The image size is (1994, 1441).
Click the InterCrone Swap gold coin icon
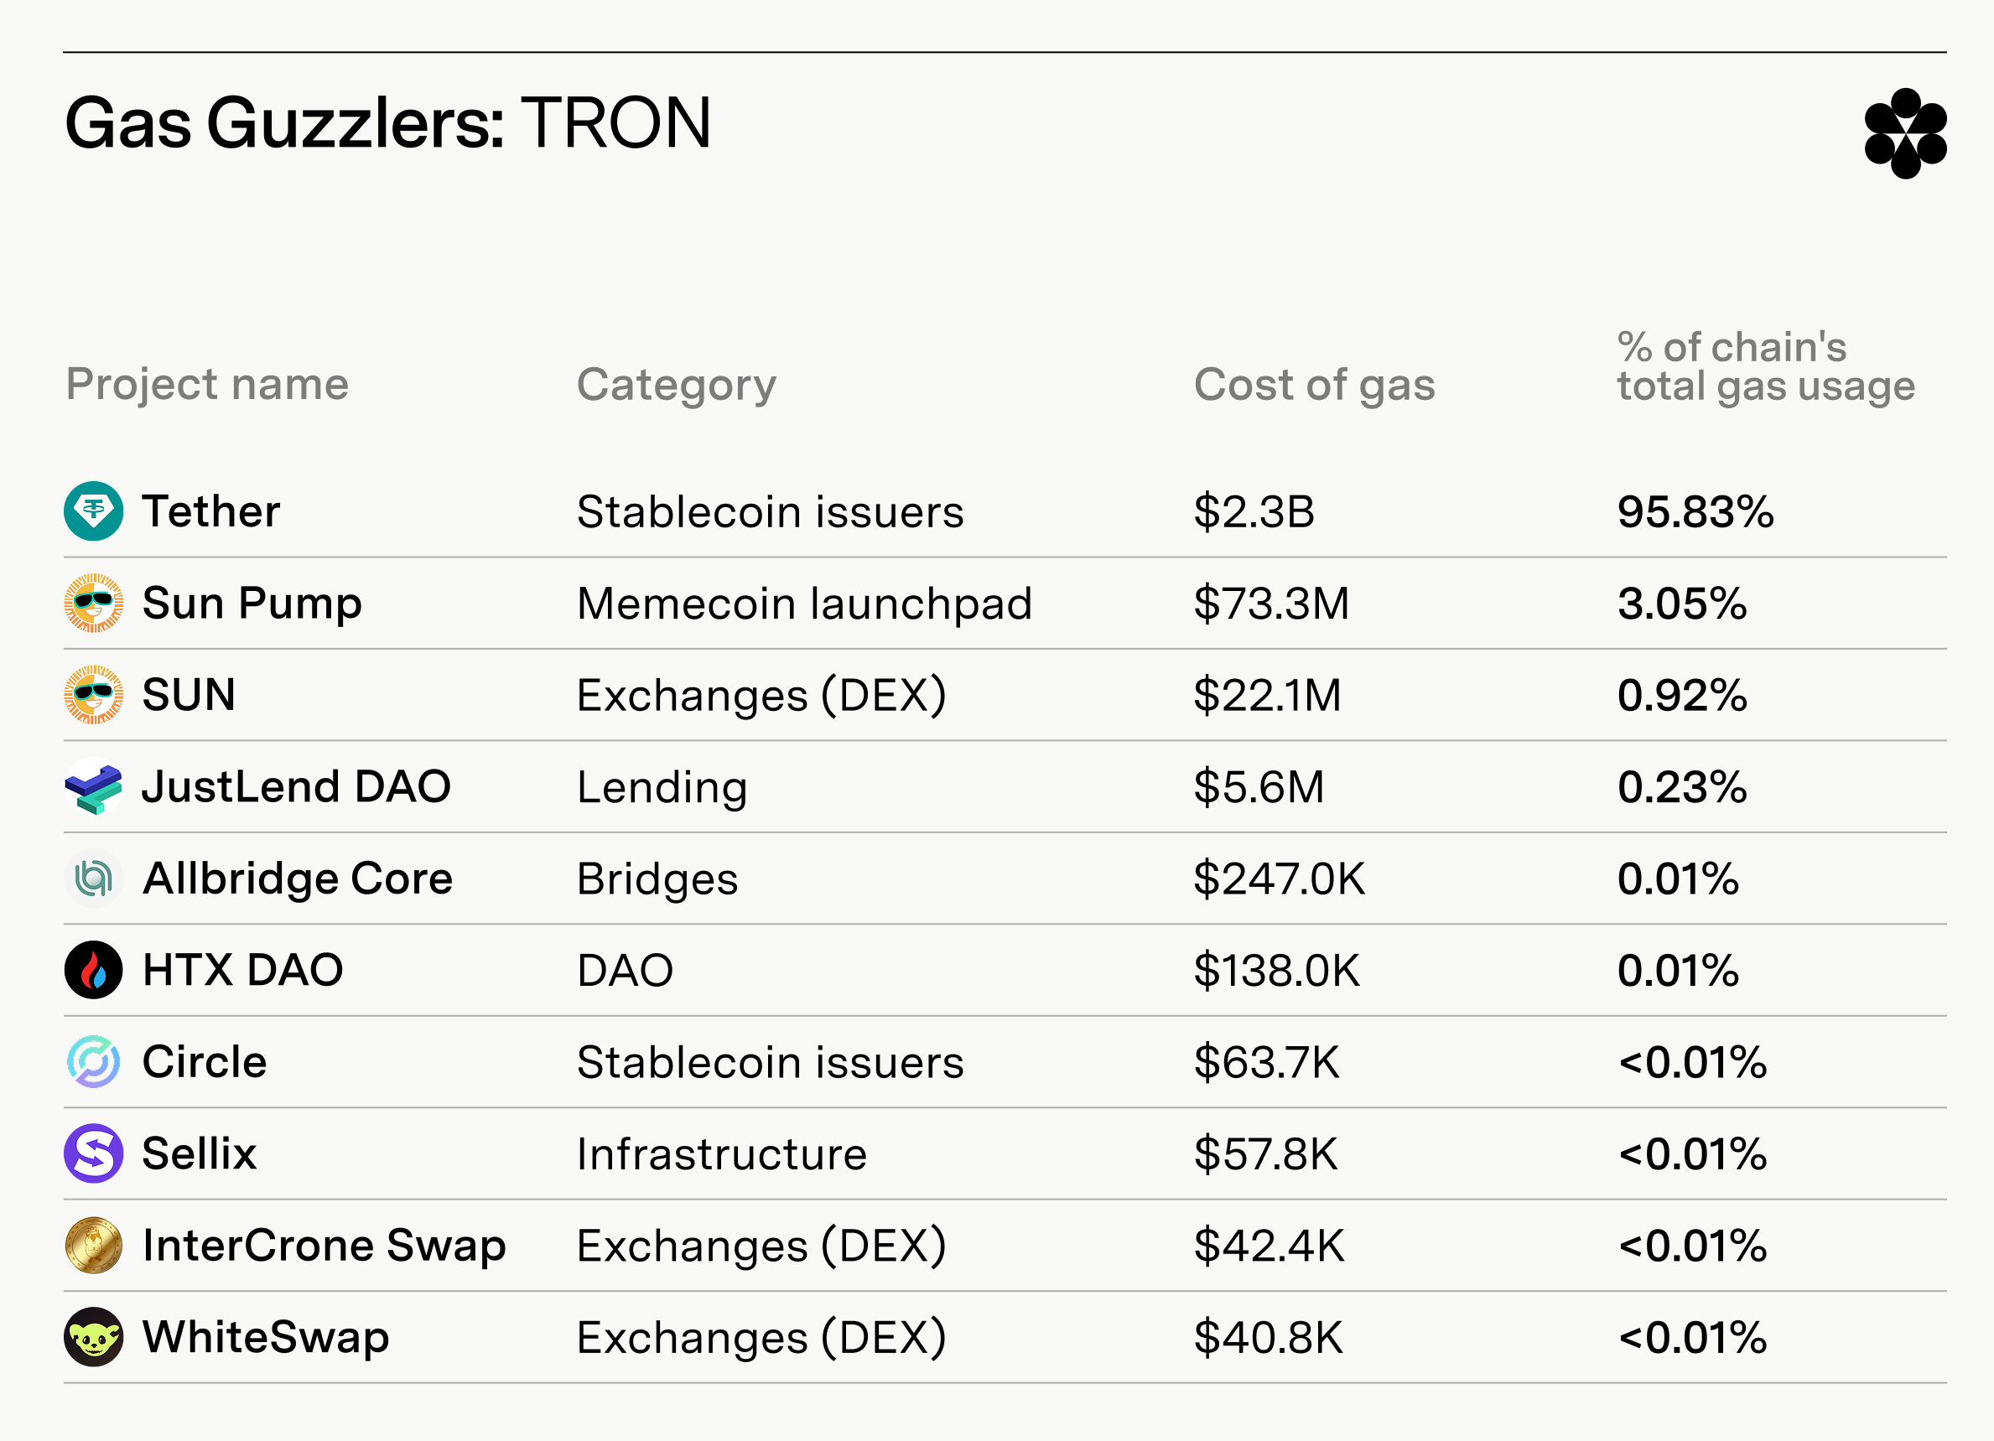point(93,1245)
